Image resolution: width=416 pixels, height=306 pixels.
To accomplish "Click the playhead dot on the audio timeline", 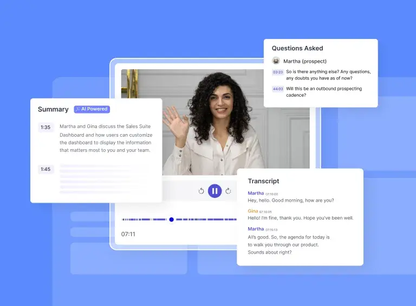I will (x=171, y=219).
